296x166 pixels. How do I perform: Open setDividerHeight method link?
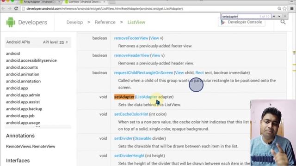(129, 156)
